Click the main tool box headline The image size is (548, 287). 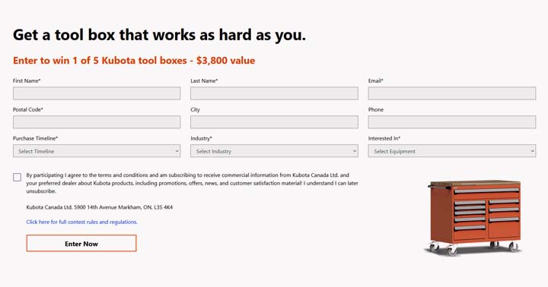159,35
